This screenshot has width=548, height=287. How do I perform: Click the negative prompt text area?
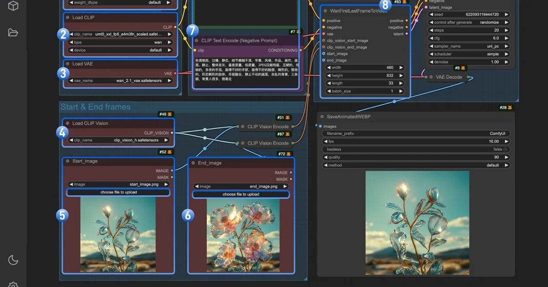[246, 73]
